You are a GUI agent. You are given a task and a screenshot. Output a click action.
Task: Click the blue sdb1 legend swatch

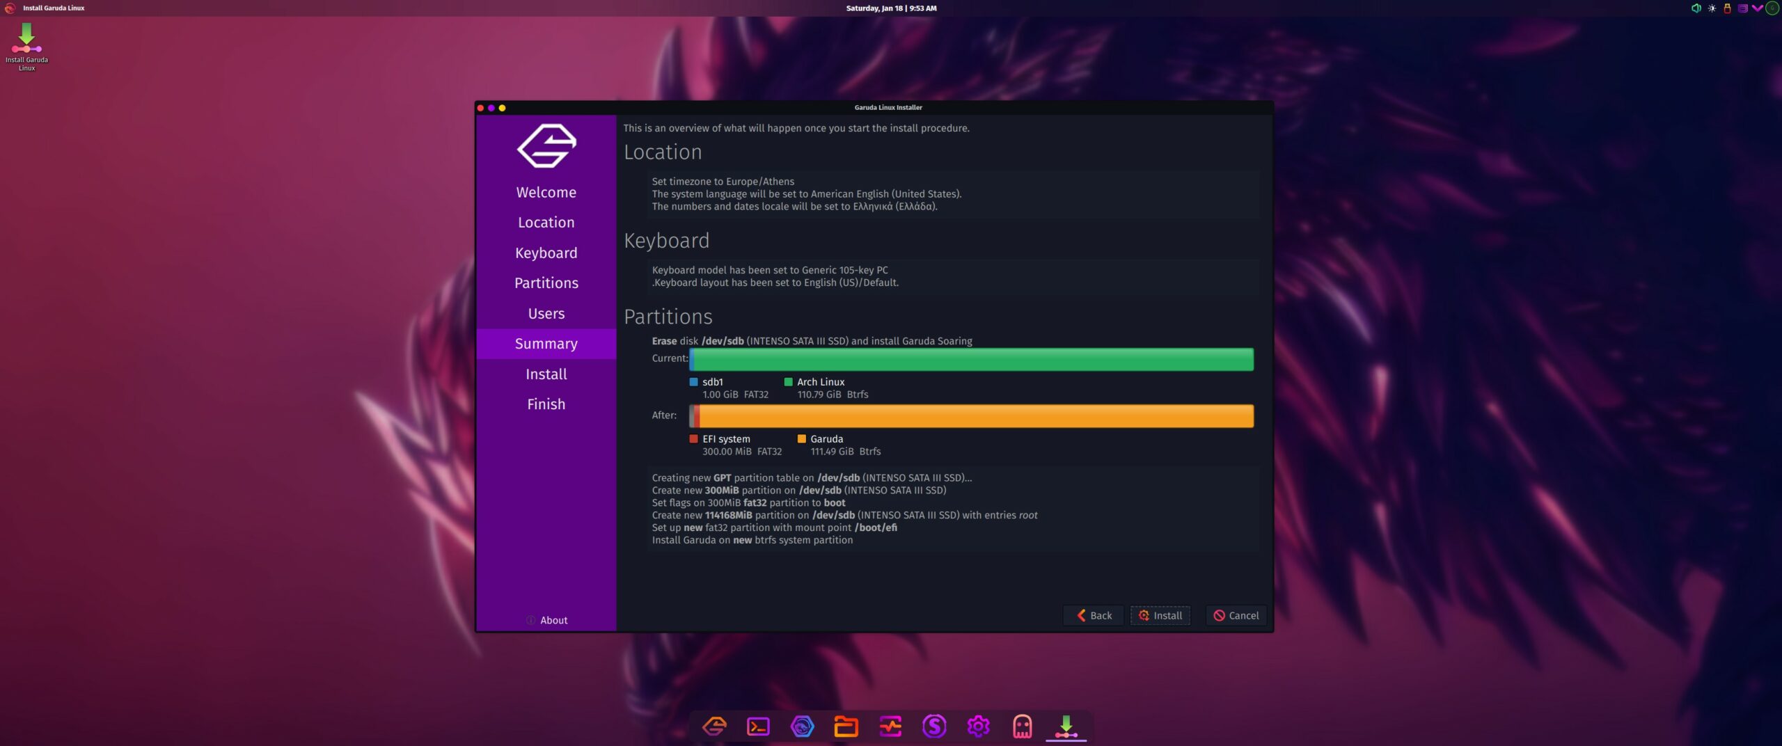[693, 382]
